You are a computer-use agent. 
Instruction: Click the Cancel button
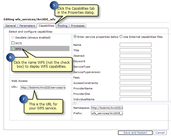(x=160, y=133)
